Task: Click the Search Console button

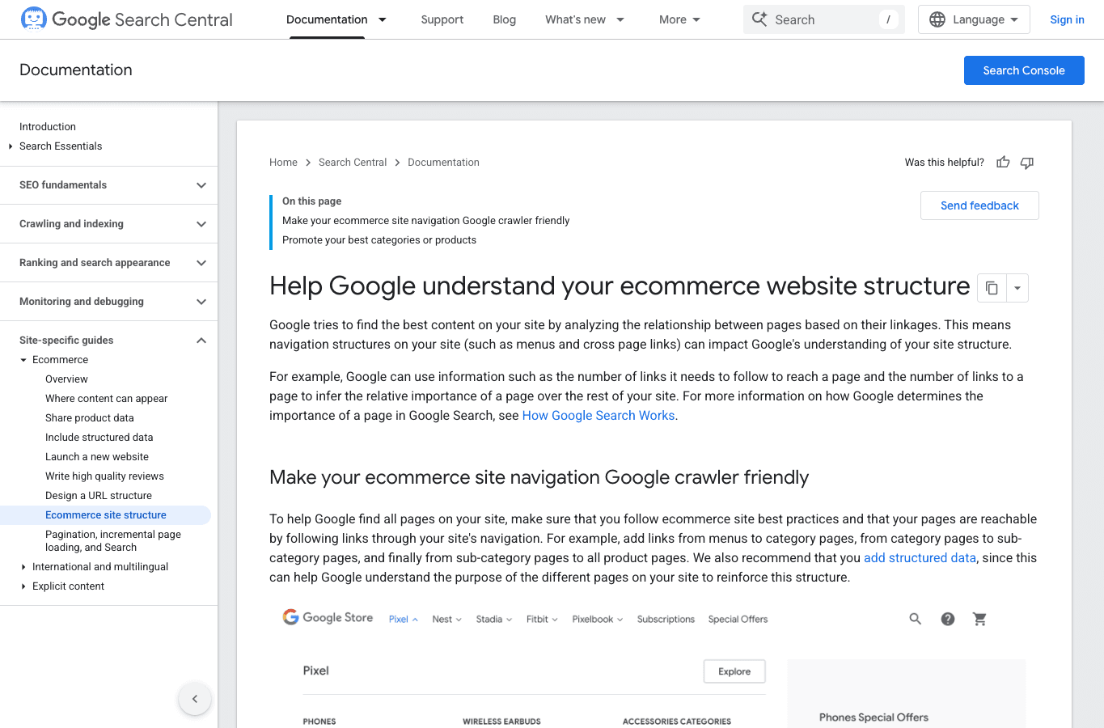Action: click(1024, 70)
